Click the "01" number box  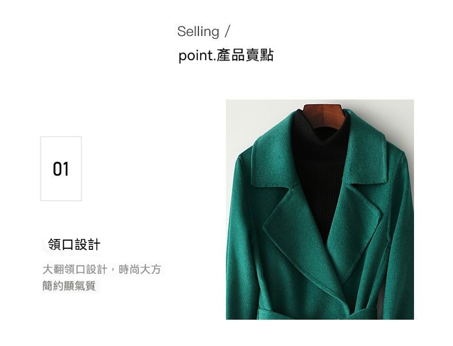[x=61, y=169]
